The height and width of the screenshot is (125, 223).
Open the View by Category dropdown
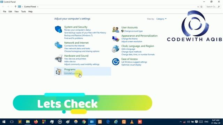click(x=161, y=19)
